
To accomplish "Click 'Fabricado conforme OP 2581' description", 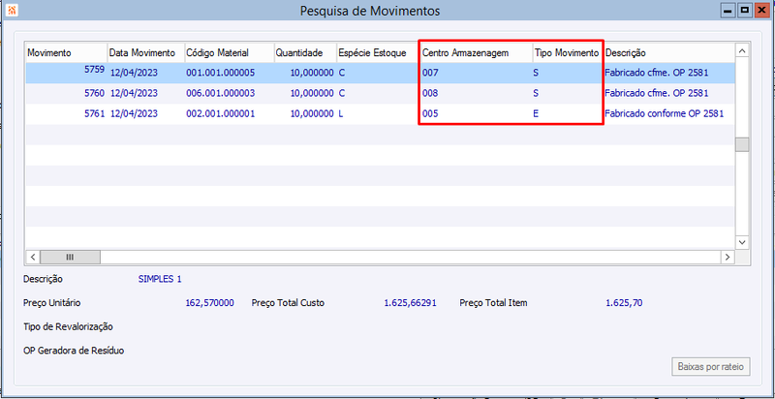I will [x=665, y=114].
